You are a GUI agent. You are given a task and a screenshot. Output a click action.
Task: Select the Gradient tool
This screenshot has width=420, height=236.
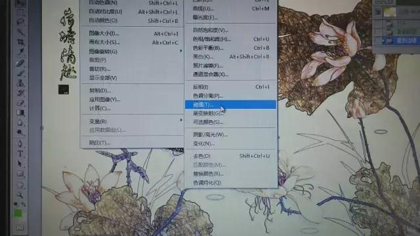point(20,113)
